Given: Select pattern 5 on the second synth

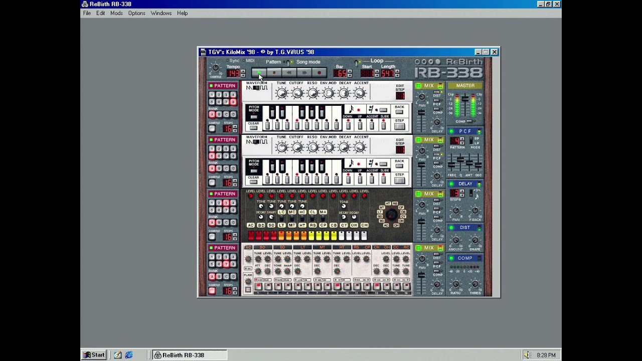Looking at the screenshot, I should tap(212, 156).
